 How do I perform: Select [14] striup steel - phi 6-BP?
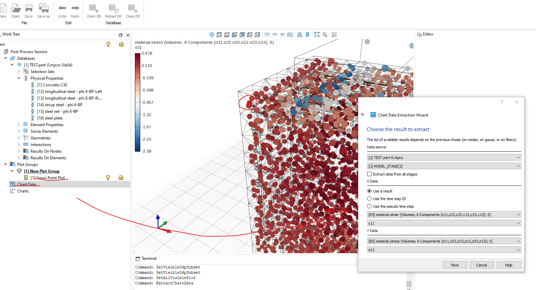pos(60,105)
